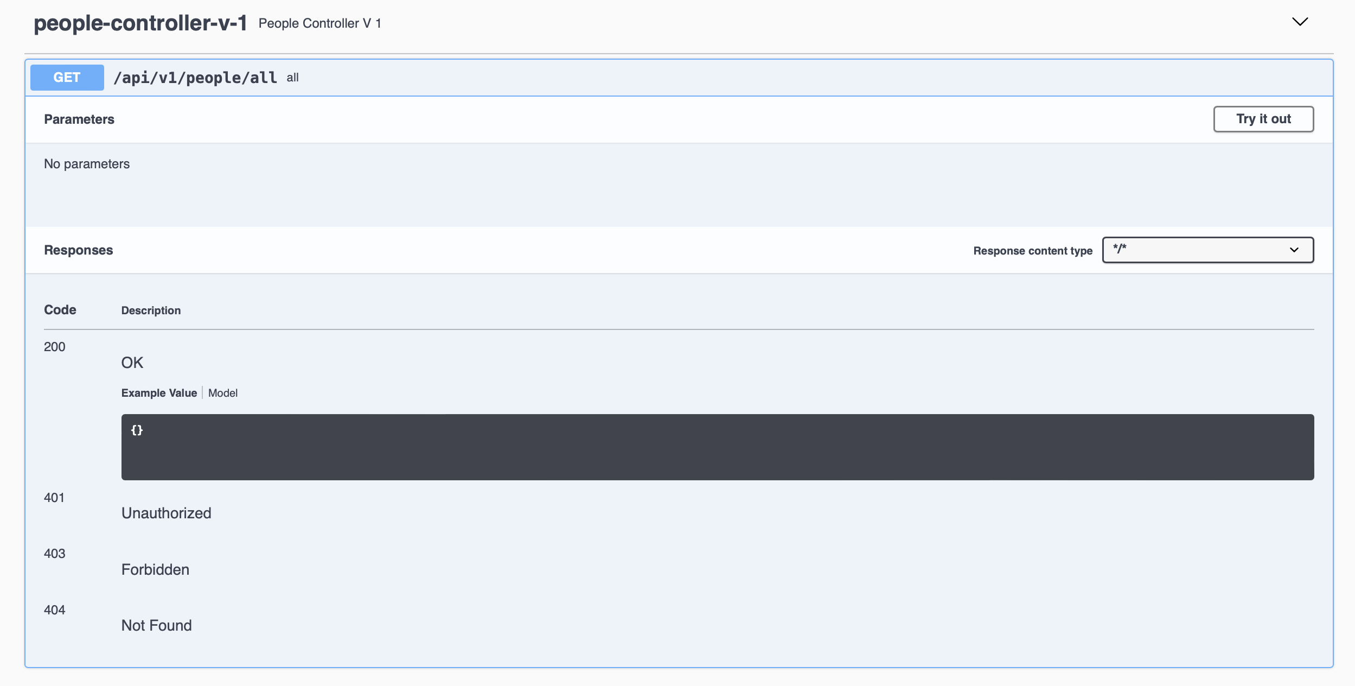The height and width of the screenshot is (686, 1355).
Task: Click the 200 response code
Action: (55, 347)
